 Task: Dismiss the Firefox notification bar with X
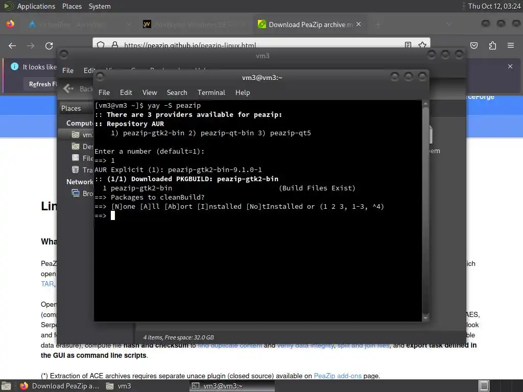coord(510,66)
